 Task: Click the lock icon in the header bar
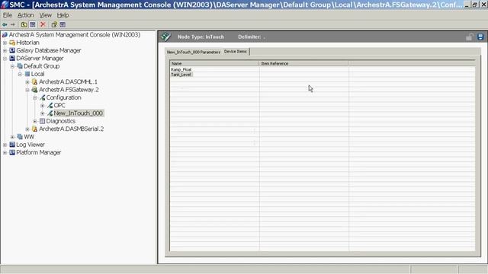pyautogui.click(x=470, y=37)
